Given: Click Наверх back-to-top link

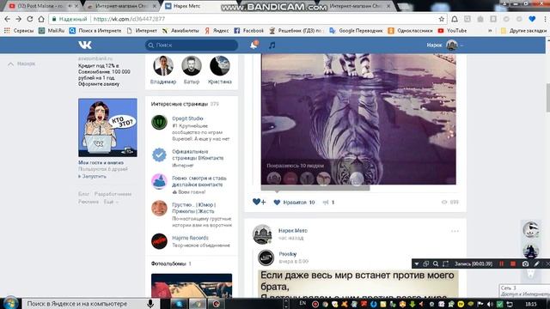Looking at the screenshot, I should click(x=21, y=64).
